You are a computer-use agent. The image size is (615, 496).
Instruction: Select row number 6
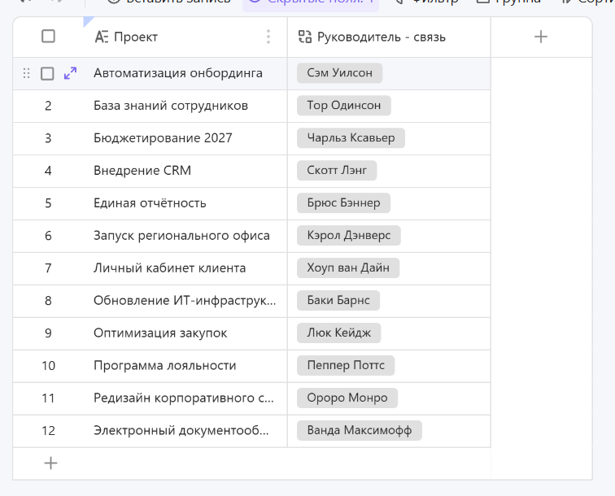point(48,236)
